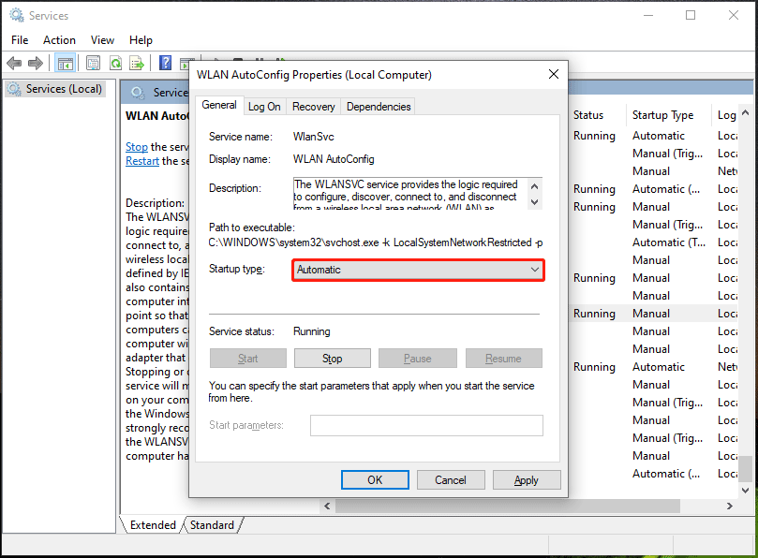Switch to the Recovery tab

[x=313, y=106]
